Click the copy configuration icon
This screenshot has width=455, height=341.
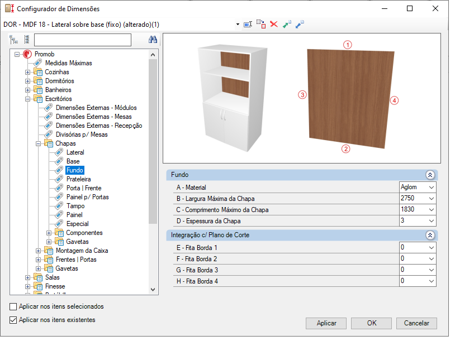coord(261,24)
